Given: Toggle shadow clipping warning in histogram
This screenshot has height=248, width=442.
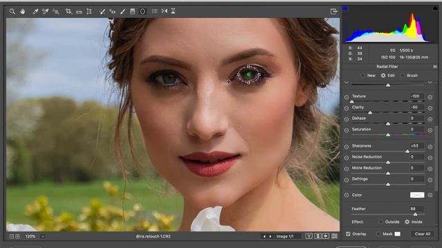Looking at the screenshot, I should [x=345, y=9].
